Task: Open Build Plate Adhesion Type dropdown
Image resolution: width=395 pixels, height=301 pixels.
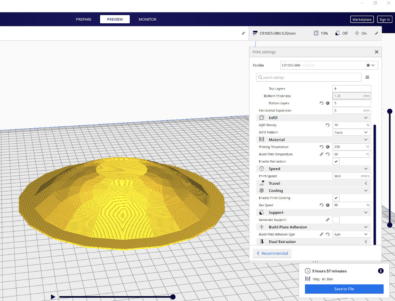Action: 351,234
